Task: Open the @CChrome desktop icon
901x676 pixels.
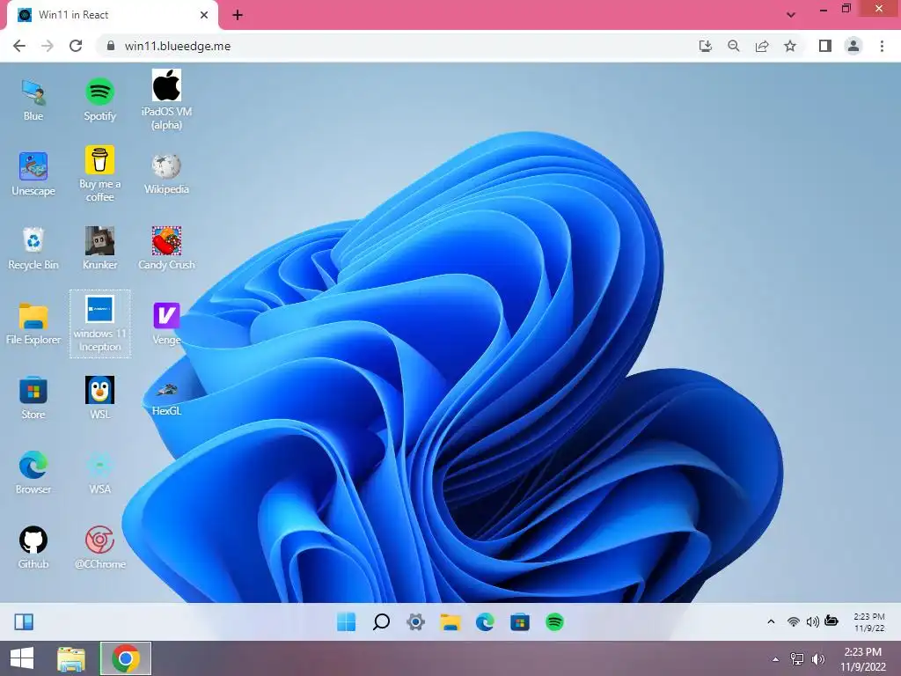Action: pos(100,547)
